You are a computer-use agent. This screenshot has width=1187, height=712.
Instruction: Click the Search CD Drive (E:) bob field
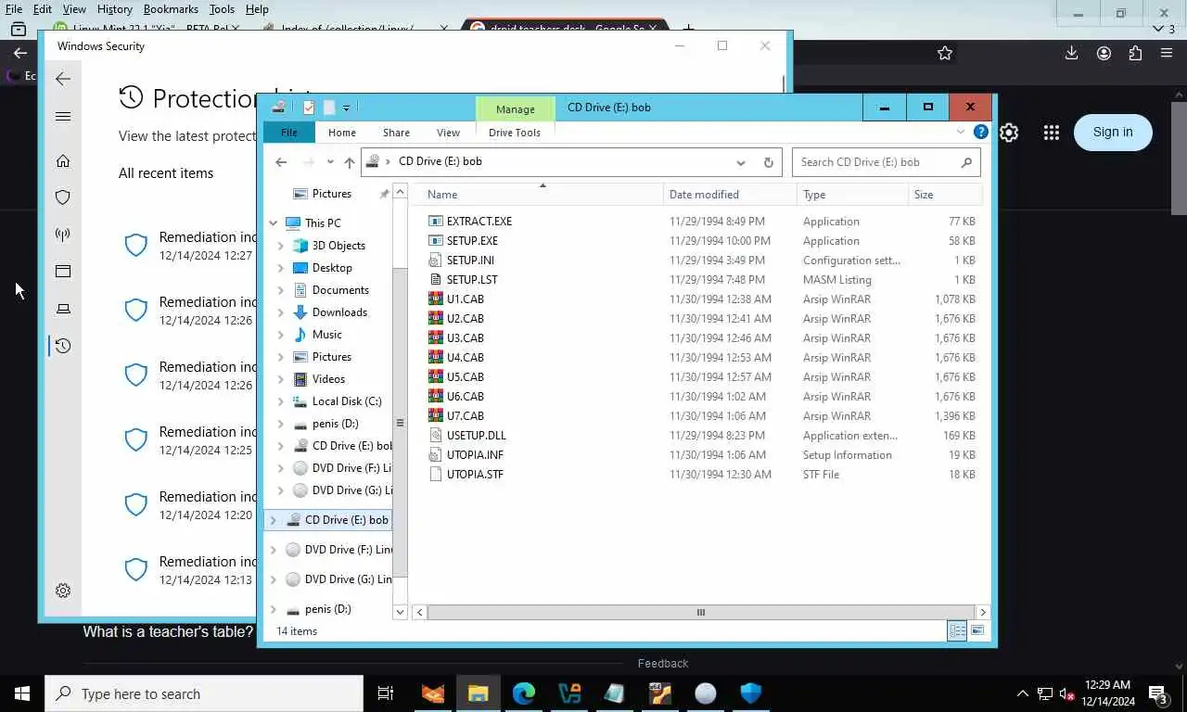(886, 162)
